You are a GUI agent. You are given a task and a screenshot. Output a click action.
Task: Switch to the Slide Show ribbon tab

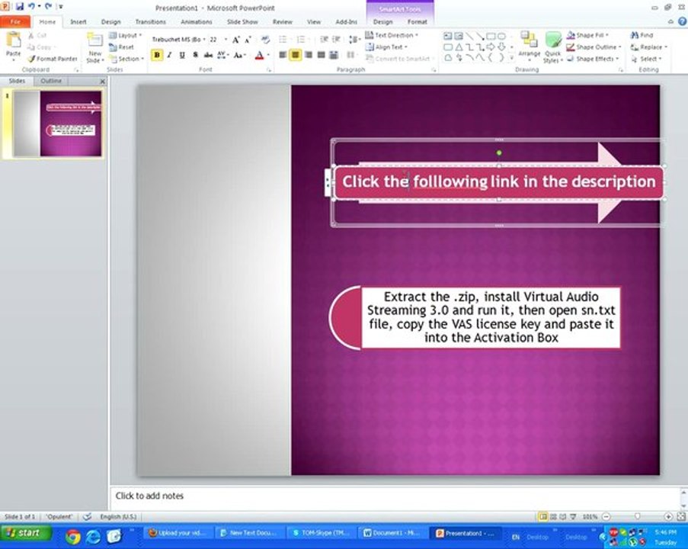[242, 21]
